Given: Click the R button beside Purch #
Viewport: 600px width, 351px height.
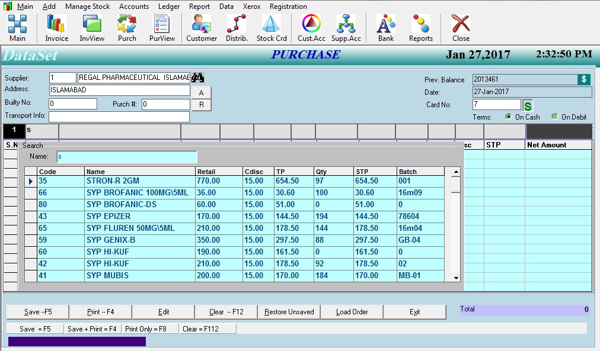Looking at the screenshot, I should click(x=201, y=105).
